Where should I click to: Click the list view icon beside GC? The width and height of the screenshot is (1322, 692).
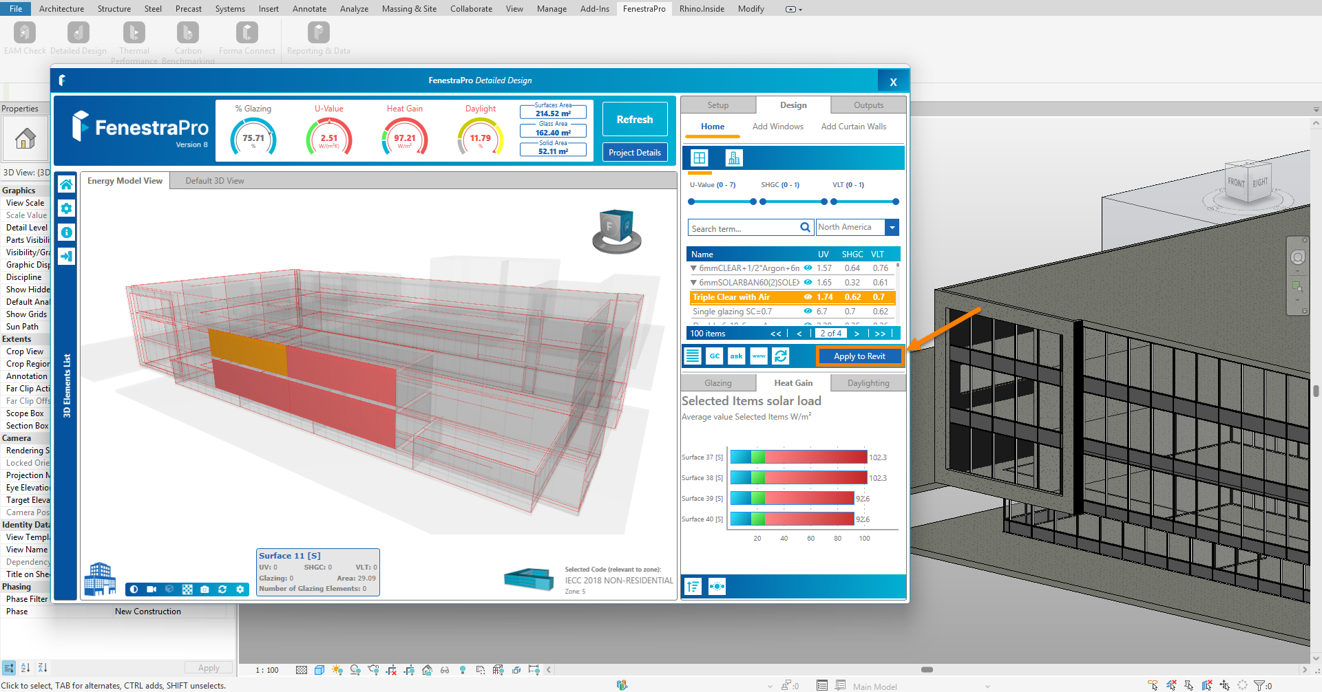693,356
